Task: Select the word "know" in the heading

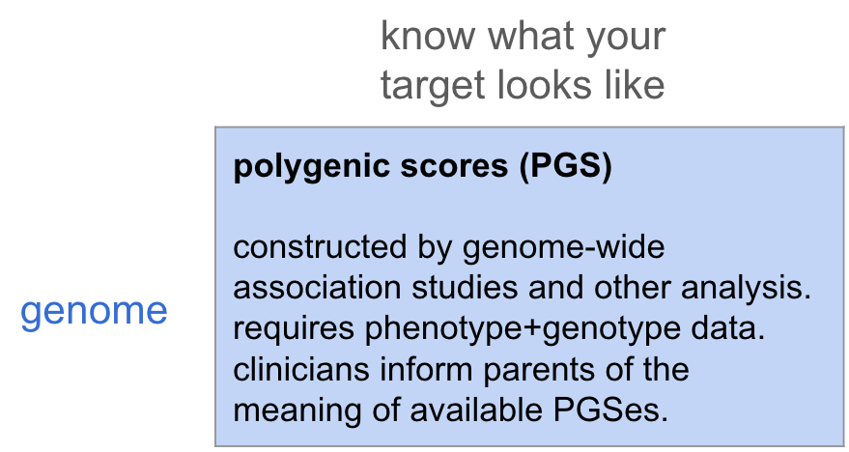Action: click(x=428, y=36)
